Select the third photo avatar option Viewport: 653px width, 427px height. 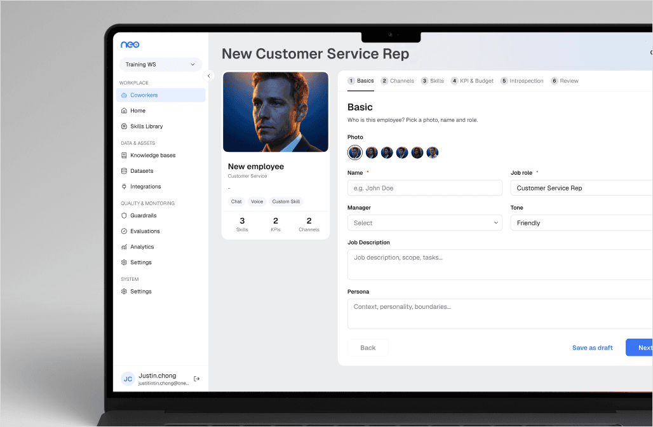[387, 152]
